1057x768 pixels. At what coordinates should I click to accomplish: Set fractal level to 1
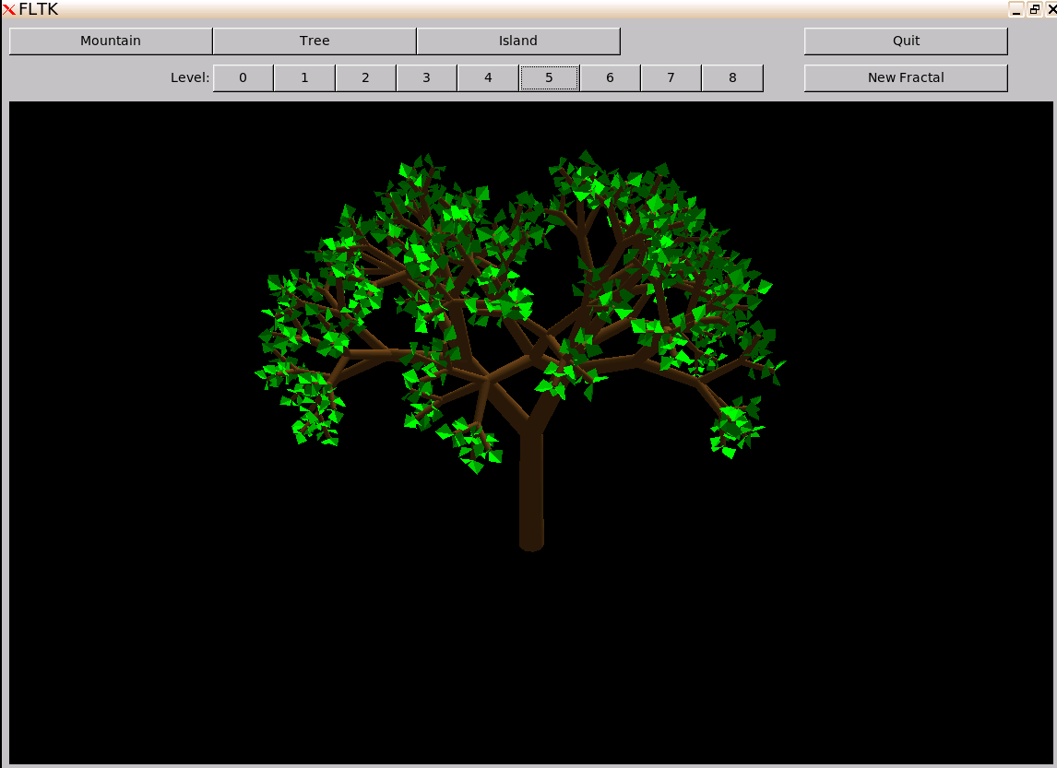[304, 77]
